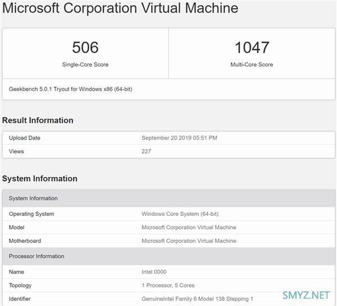Click the Processor Information table header
Screen dimensions: 337x306
click(168, 256)
